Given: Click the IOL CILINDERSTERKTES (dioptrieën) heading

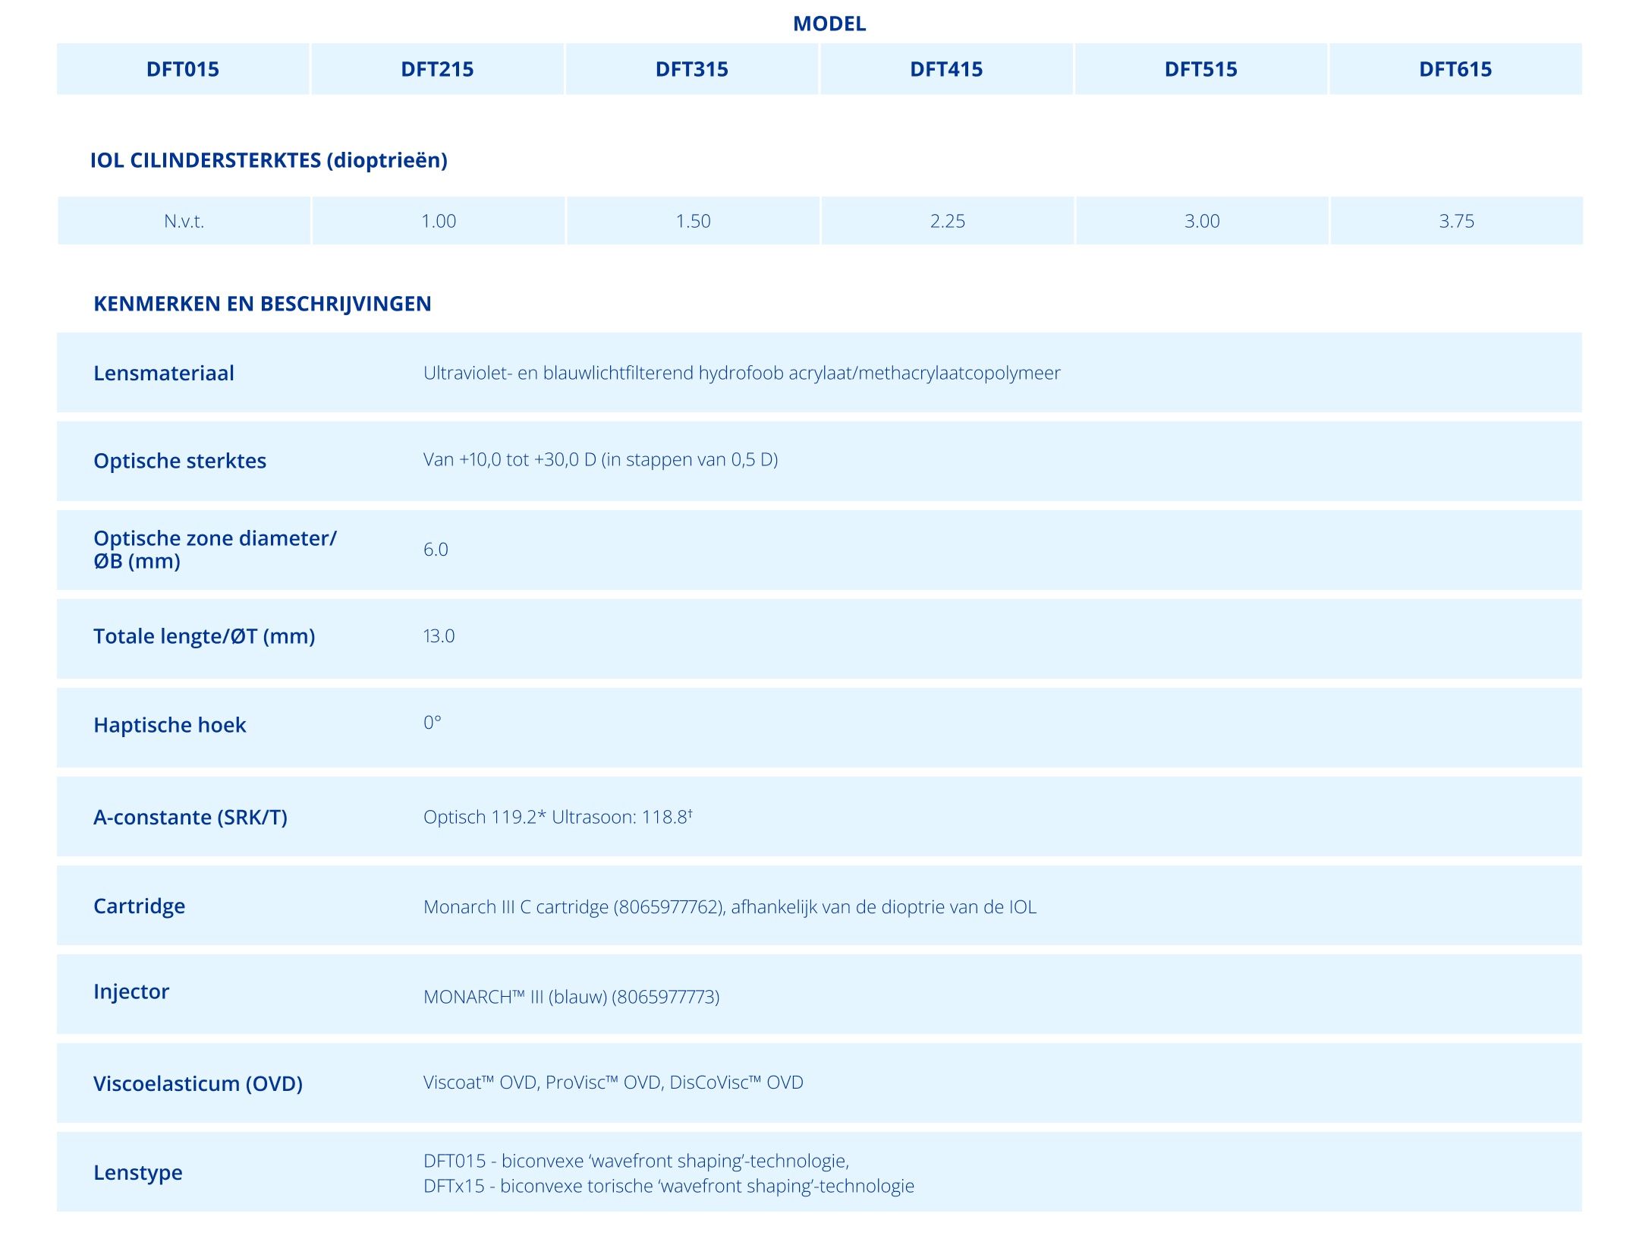Looking at the screenshot, I should tap(269, 160).
